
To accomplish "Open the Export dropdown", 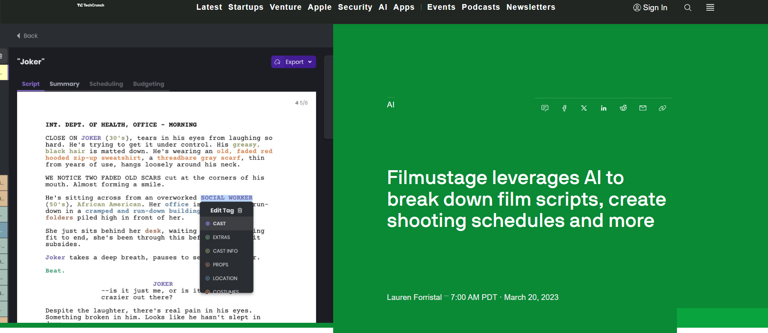I will pos(294,62).
